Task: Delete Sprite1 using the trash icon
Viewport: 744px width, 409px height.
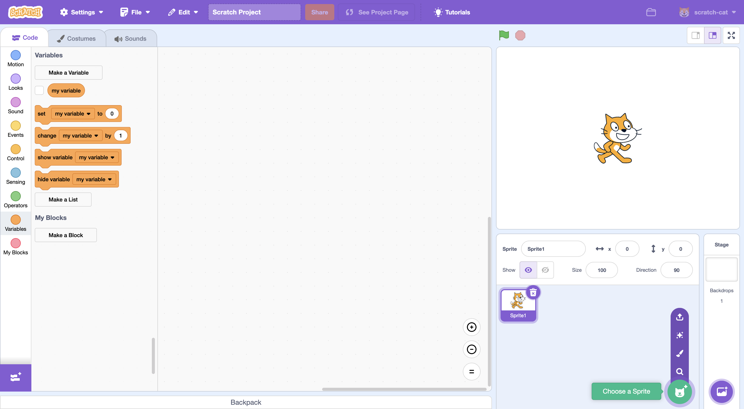Action: click(x=533, y=292)
